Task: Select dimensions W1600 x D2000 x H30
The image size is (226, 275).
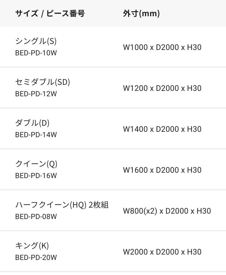Action: coord(162,170)
